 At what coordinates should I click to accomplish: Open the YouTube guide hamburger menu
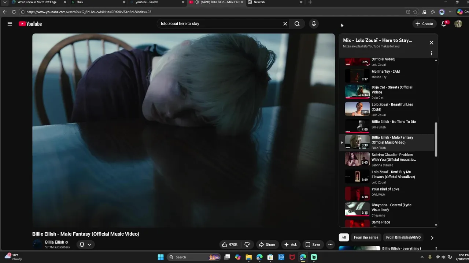[x=10, y=24]
